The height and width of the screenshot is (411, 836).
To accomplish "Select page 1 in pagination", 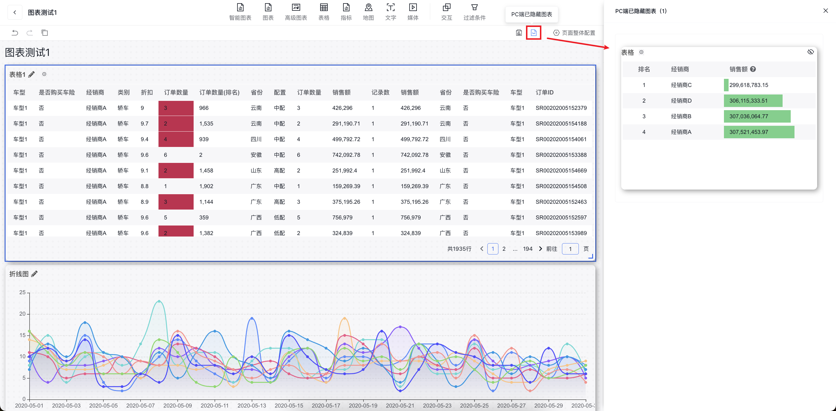I will coord(493,249).
